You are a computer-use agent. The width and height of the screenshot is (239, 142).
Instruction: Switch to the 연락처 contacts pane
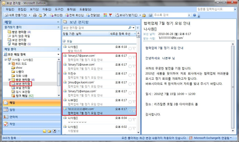(x=32, y=117)
